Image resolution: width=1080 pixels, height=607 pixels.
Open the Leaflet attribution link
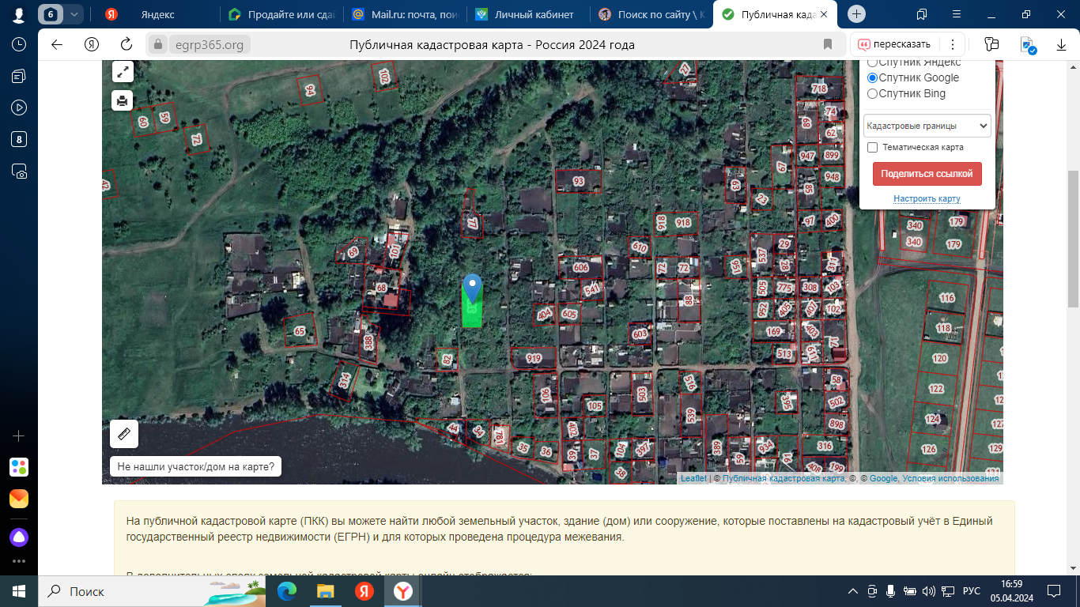pyautogui.click(x=694, y=478)
